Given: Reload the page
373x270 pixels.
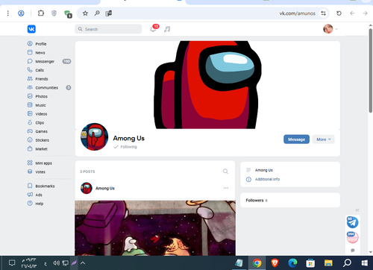Looking at the screenshot, I should (x=339, y=13).
